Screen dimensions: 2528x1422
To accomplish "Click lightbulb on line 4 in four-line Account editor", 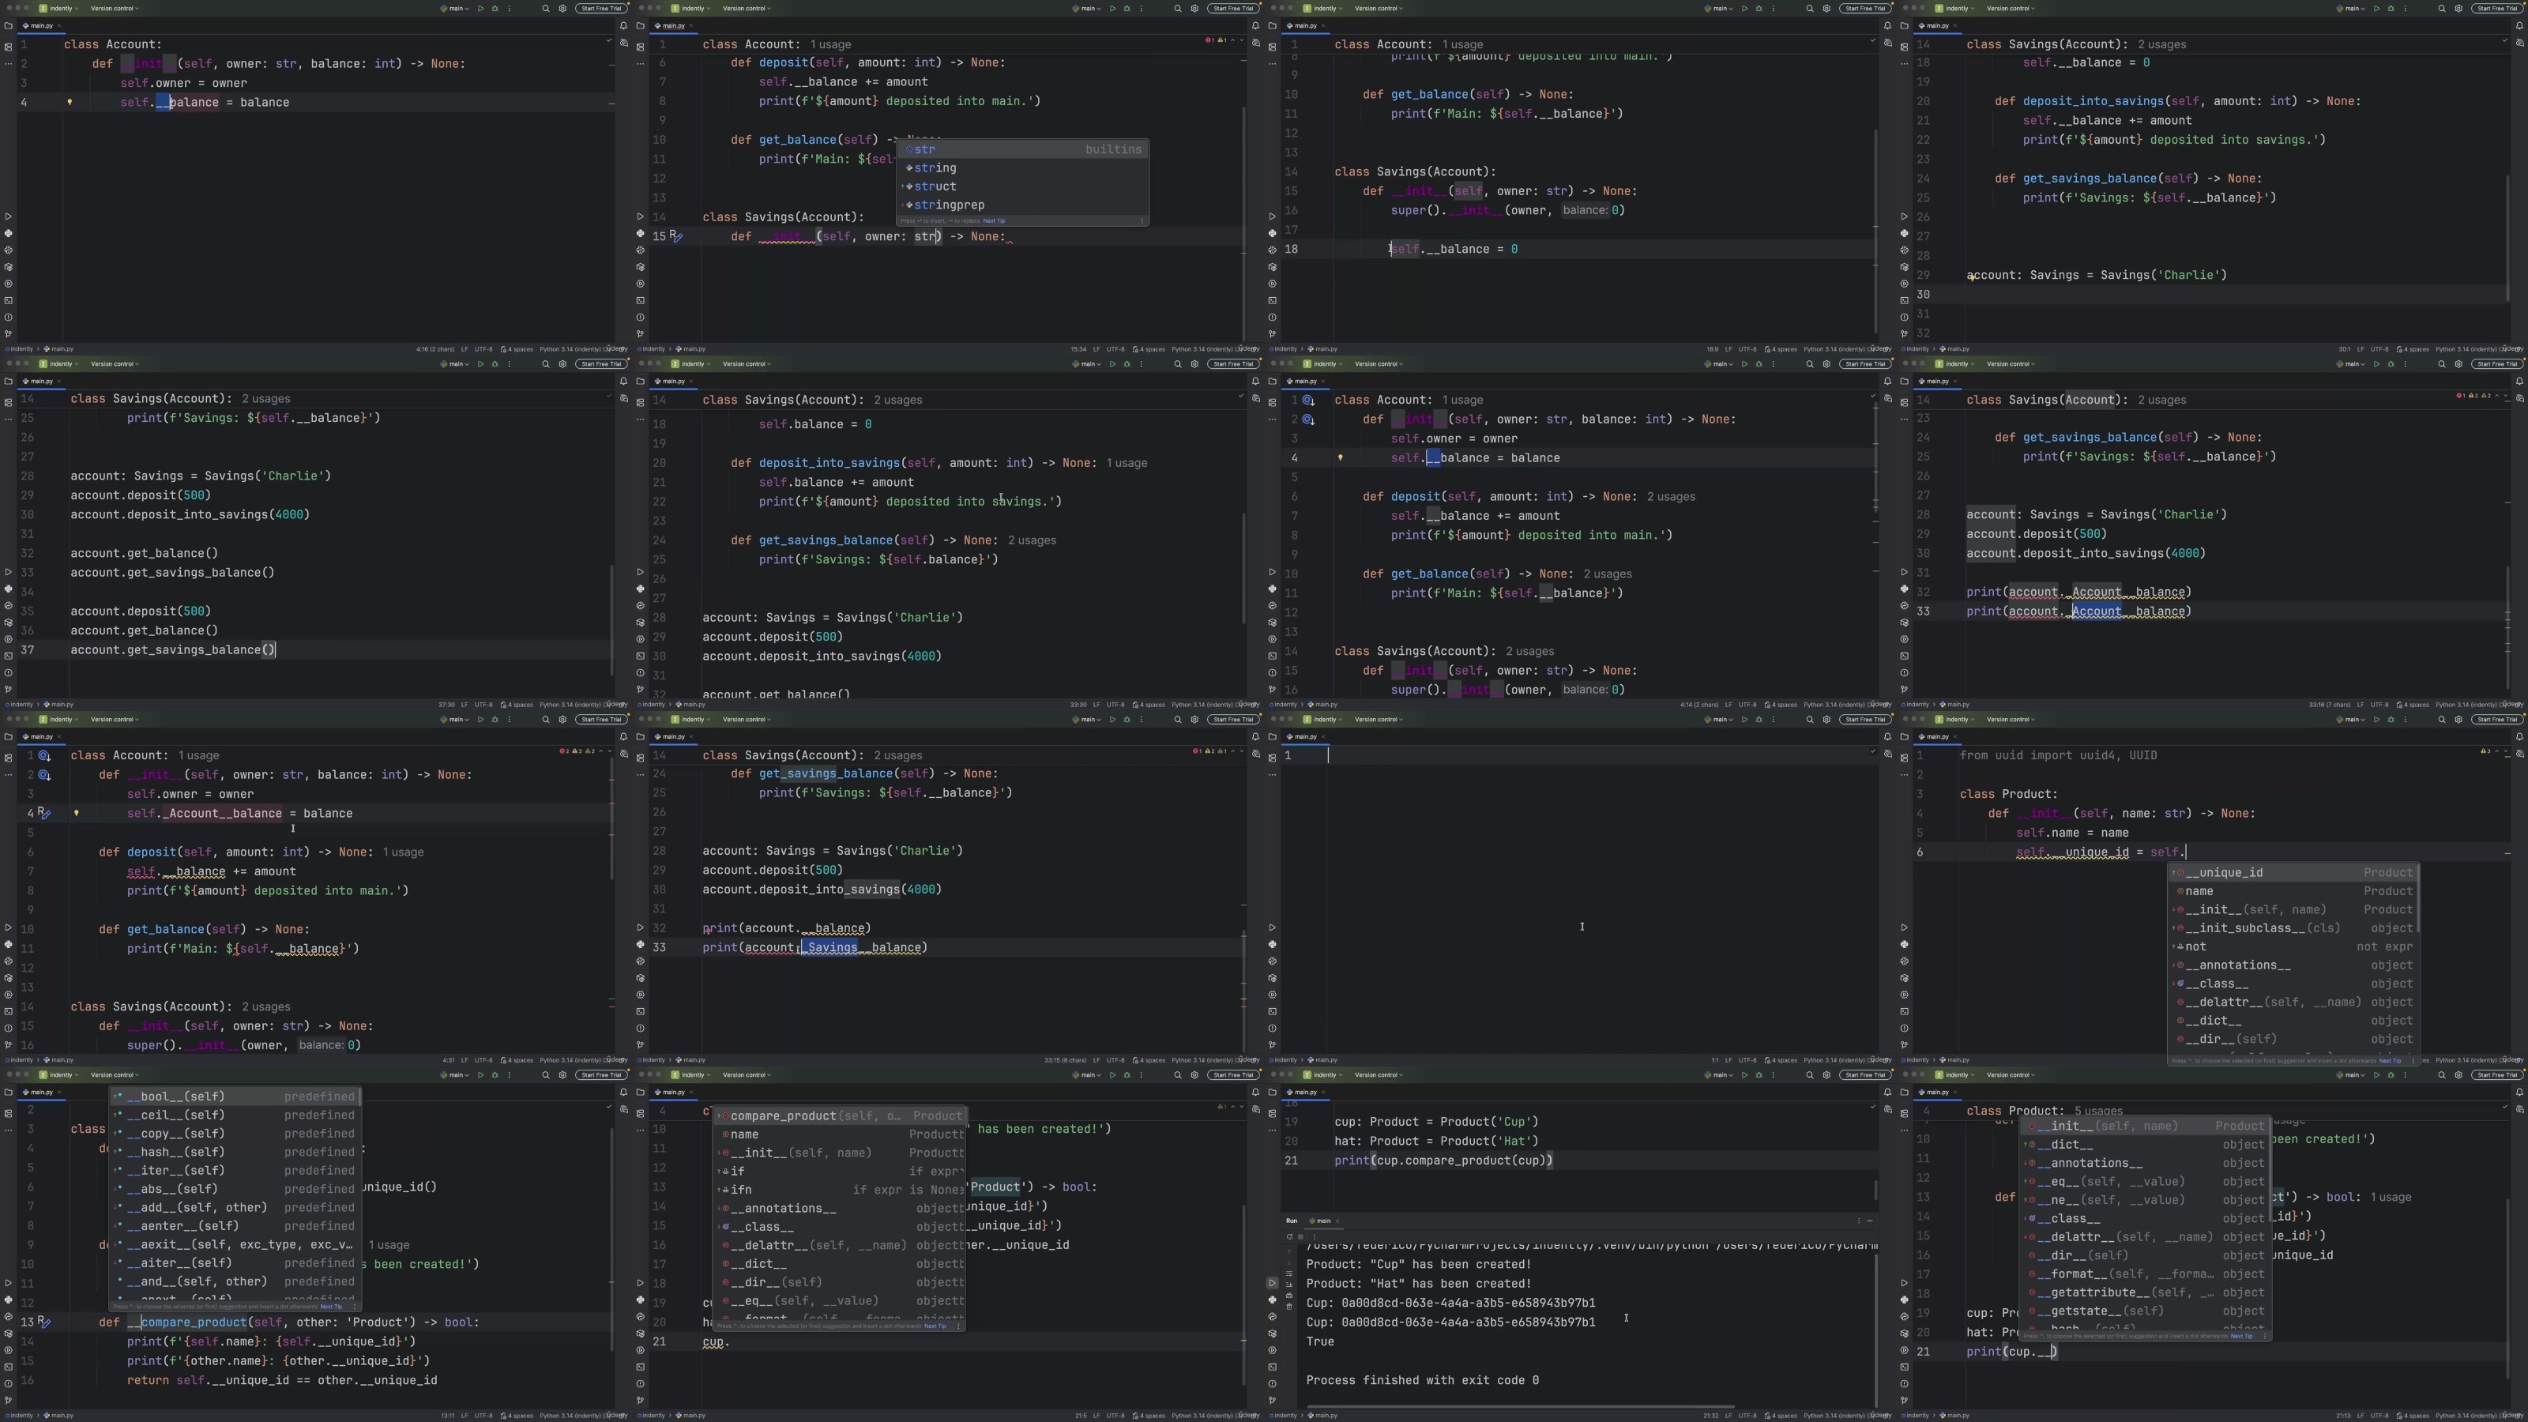I will (x=70, y=102).
